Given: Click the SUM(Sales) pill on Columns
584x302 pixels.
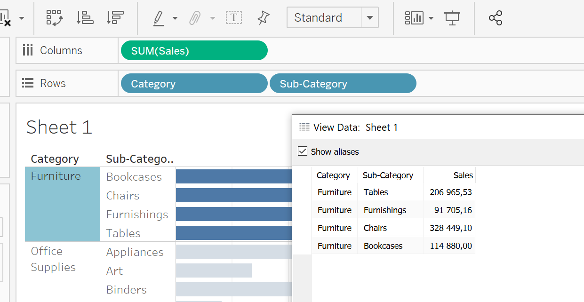Looking at the screenshot, I should [194, 50].
